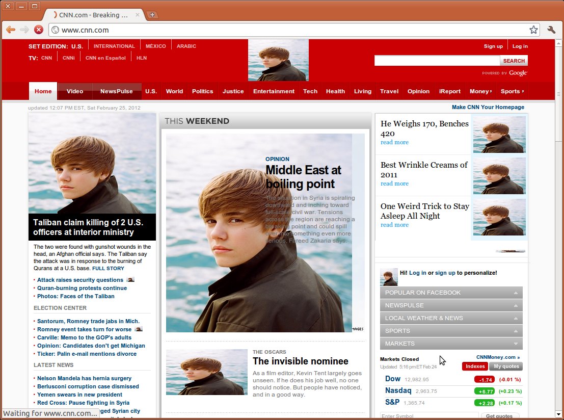Open the World news section

(174, 91)
